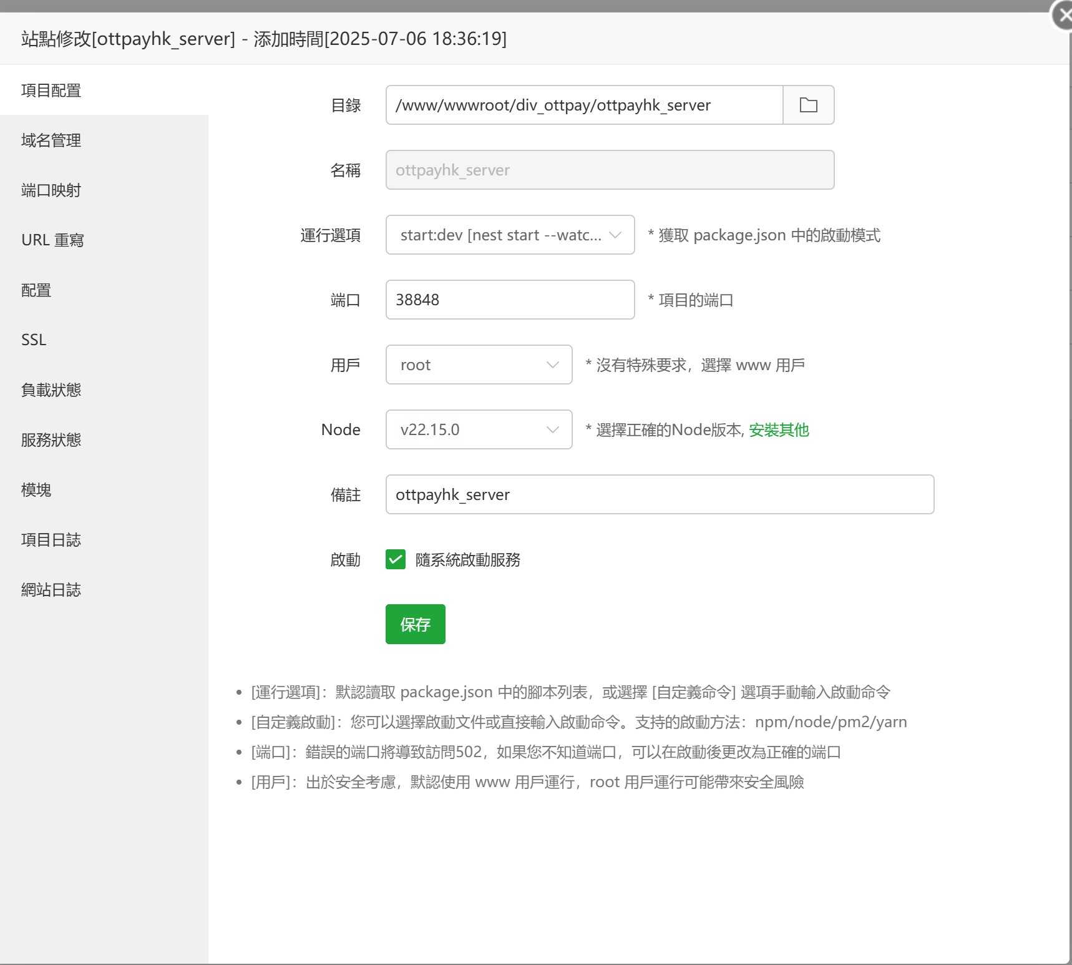1072x965 pixels.
Task: Focus the 目錄 path input field
Action: coord(585,105)
